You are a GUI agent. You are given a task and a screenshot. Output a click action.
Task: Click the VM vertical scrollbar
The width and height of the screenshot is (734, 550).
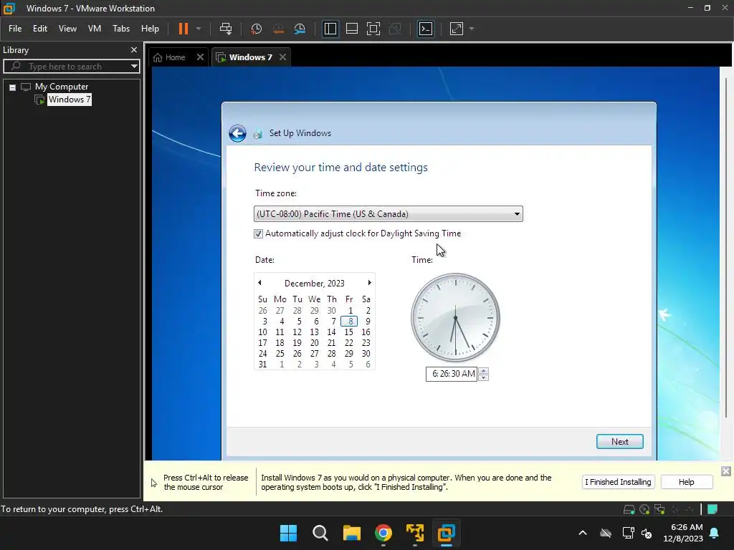(x=726, y=248)
